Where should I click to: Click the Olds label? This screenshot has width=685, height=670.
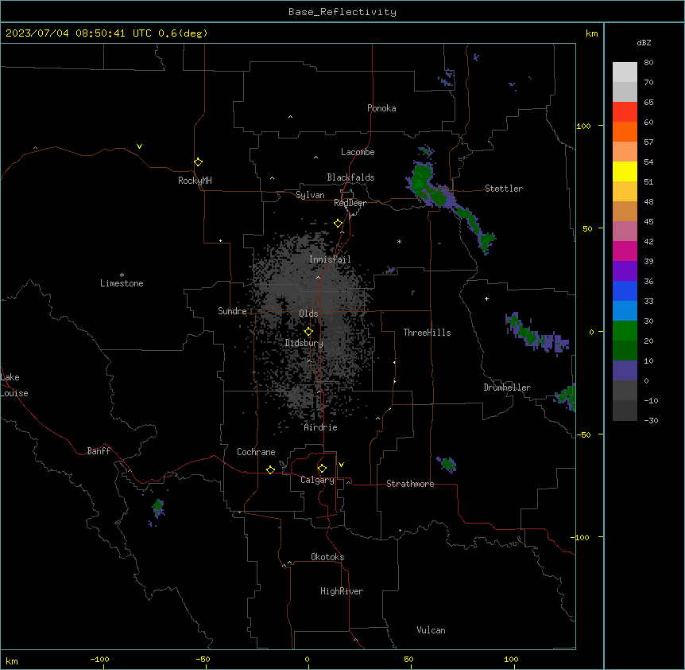point(308,314)
